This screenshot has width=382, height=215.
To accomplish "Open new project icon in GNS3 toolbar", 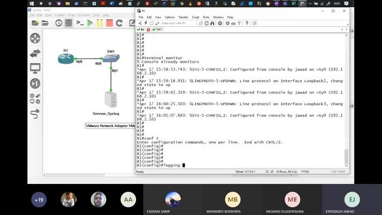I will coord(35,23).
